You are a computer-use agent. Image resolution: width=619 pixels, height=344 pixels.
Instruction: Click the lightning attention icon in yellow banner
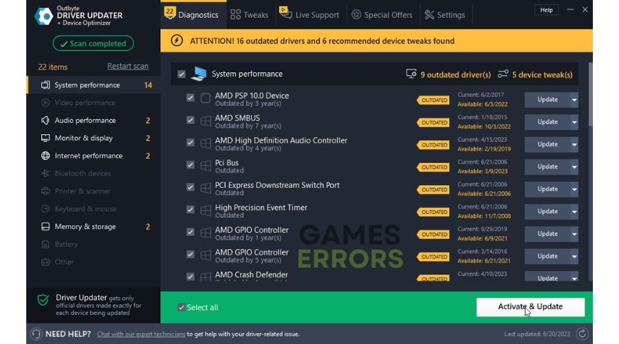(x=177, y=41)
